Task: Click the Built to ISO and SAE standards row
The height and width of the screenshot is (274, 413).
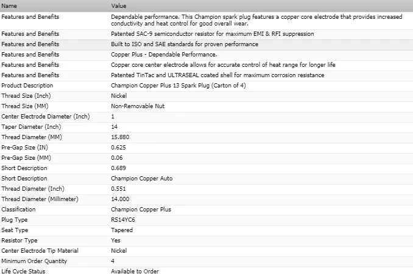Action: point(185,44)
